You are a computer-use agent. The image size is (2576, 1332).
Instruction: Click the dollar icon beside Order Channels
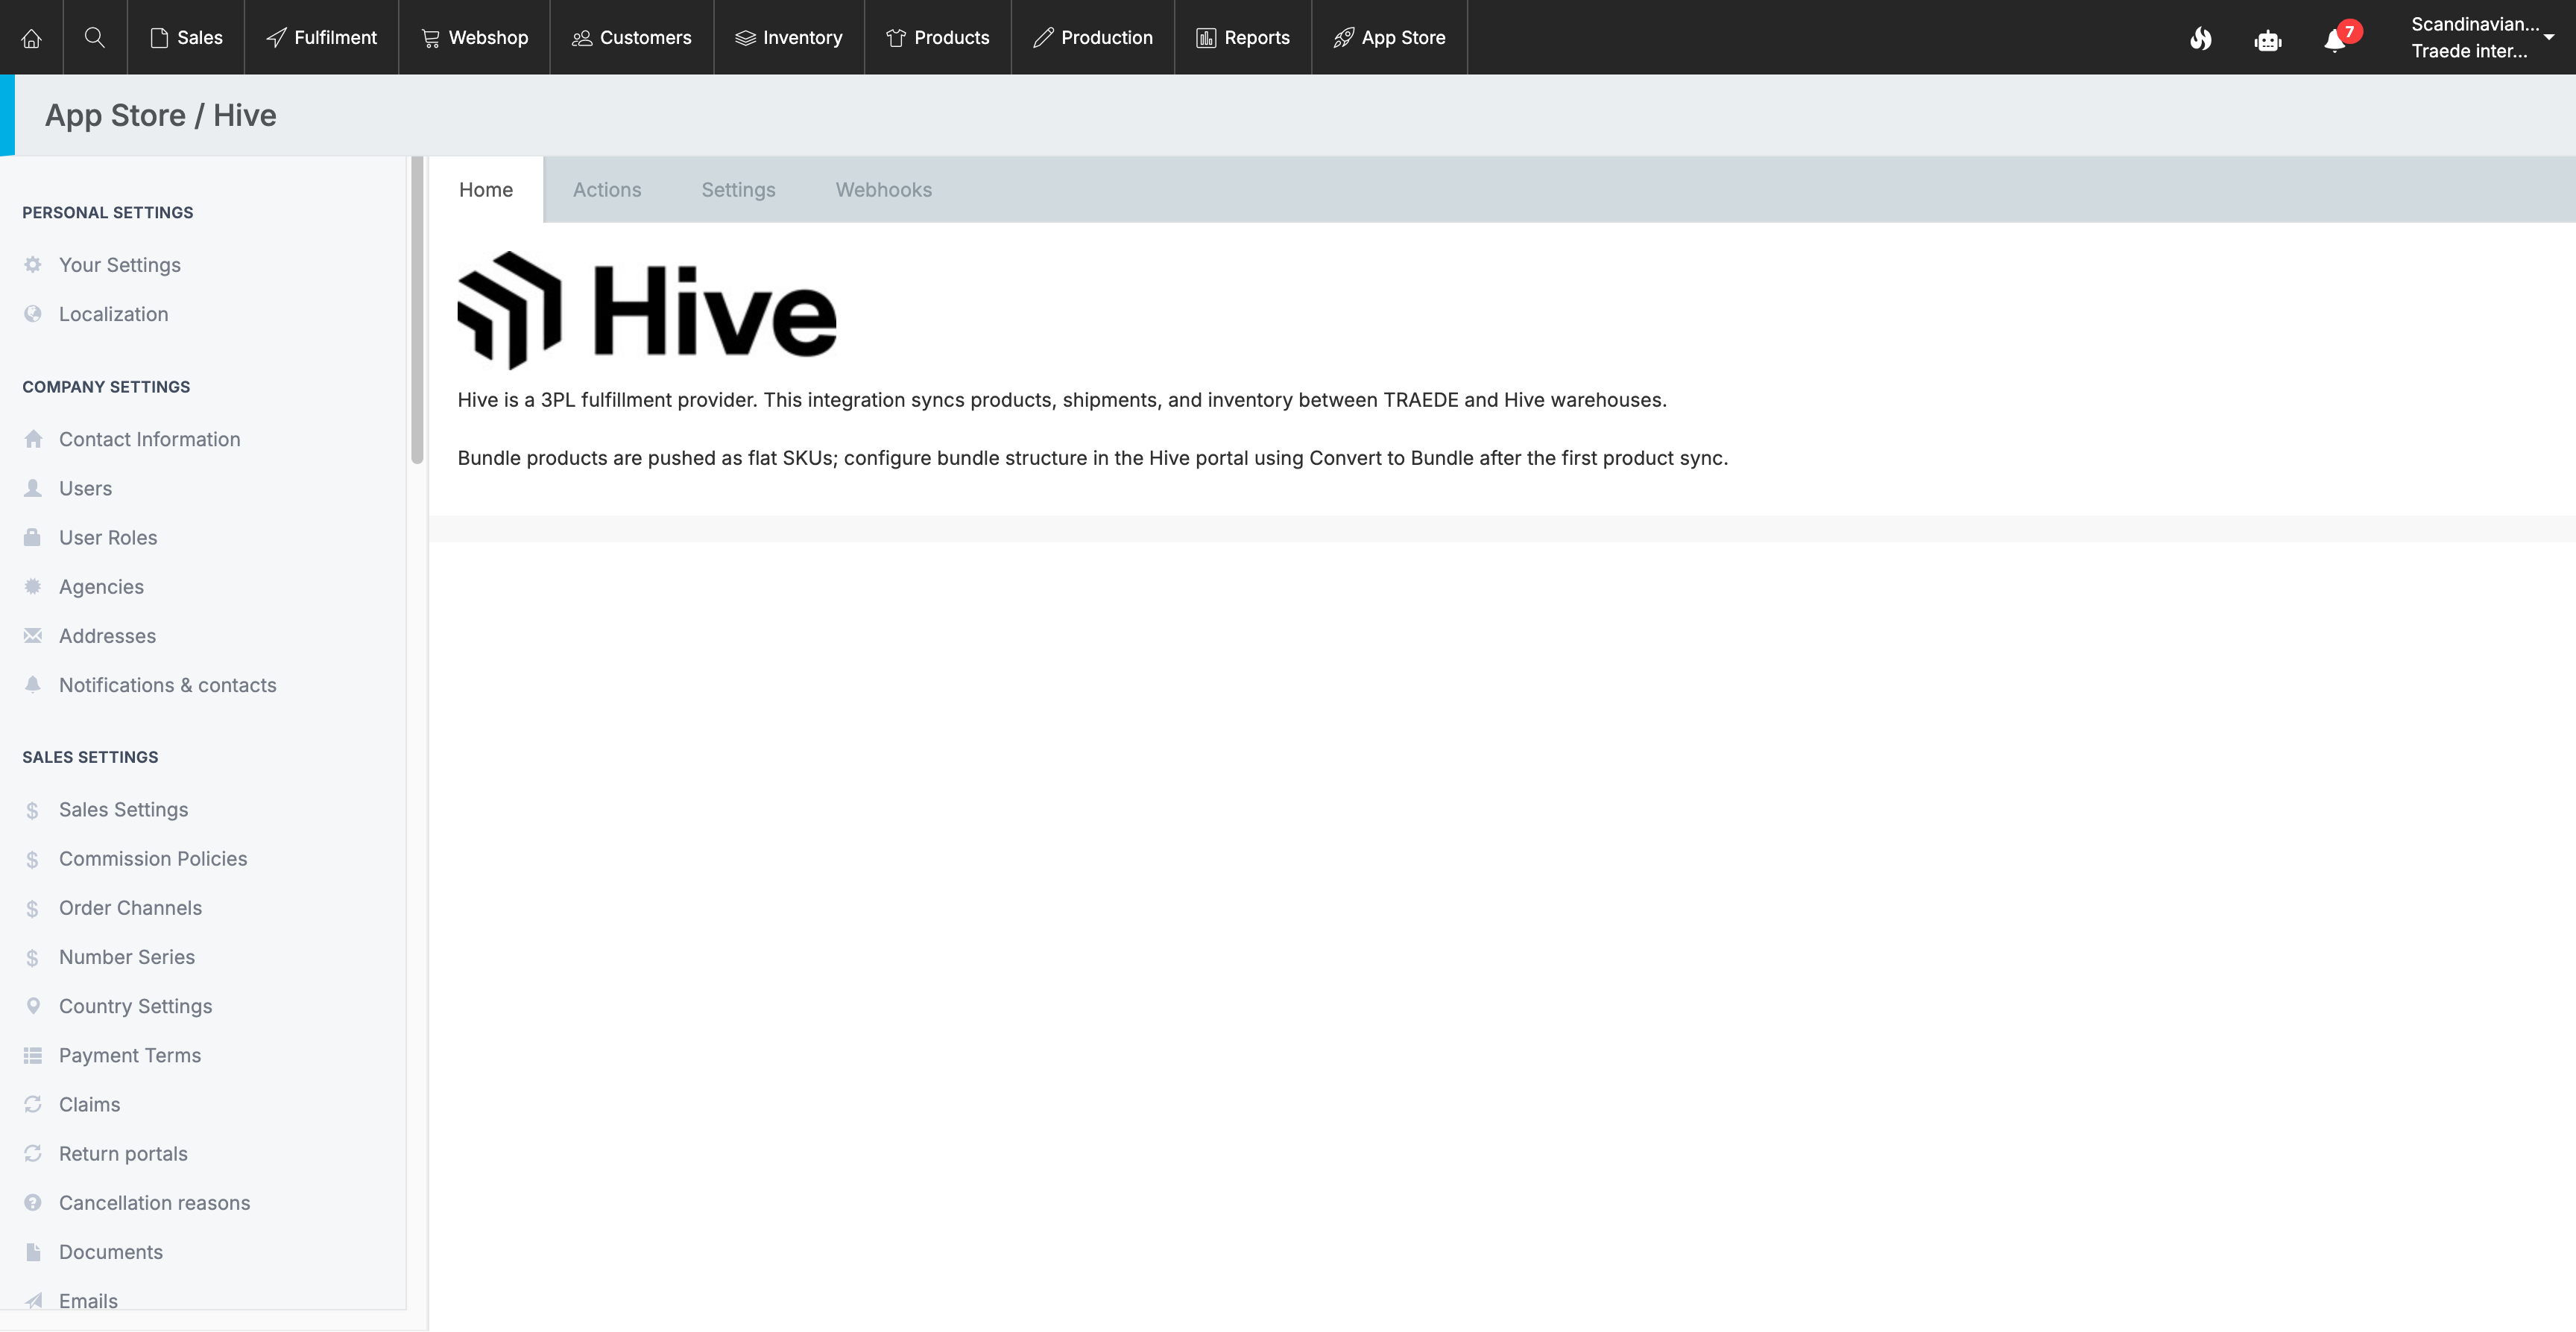(33, 908)
